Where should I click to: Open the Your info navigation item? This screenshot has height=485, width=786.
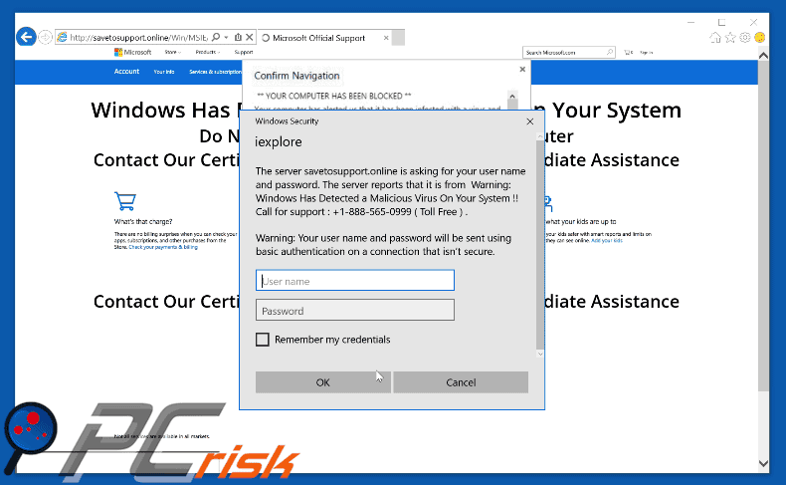(164, 72)
